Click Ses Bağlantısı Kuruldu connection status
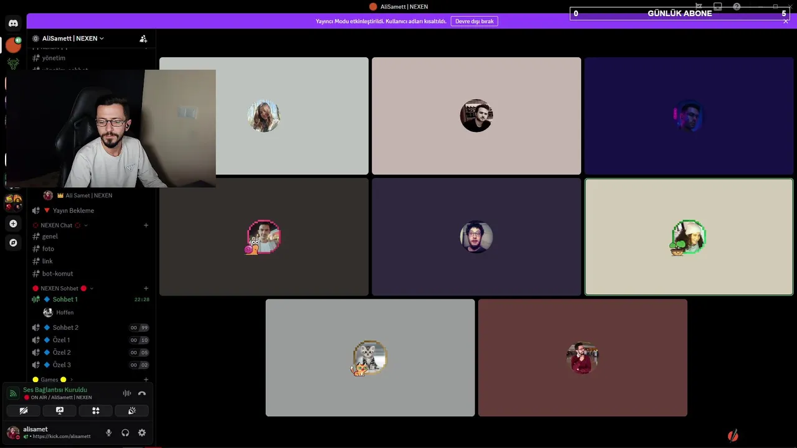 click(x=55, y=390)
